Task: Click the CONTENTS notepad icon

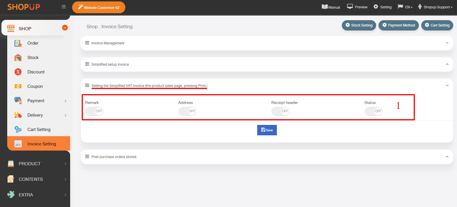Action: (11, 179)
